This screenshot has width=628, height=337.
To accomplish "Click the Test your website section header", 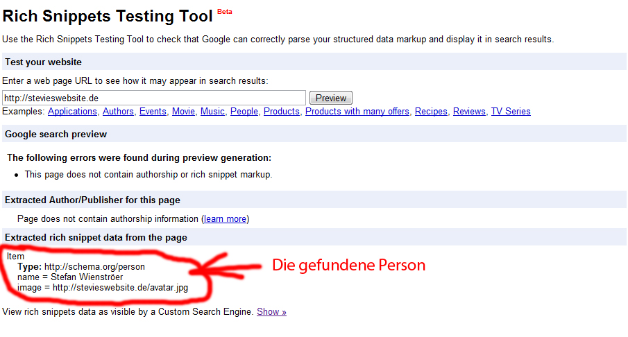I will pos(314,62).
